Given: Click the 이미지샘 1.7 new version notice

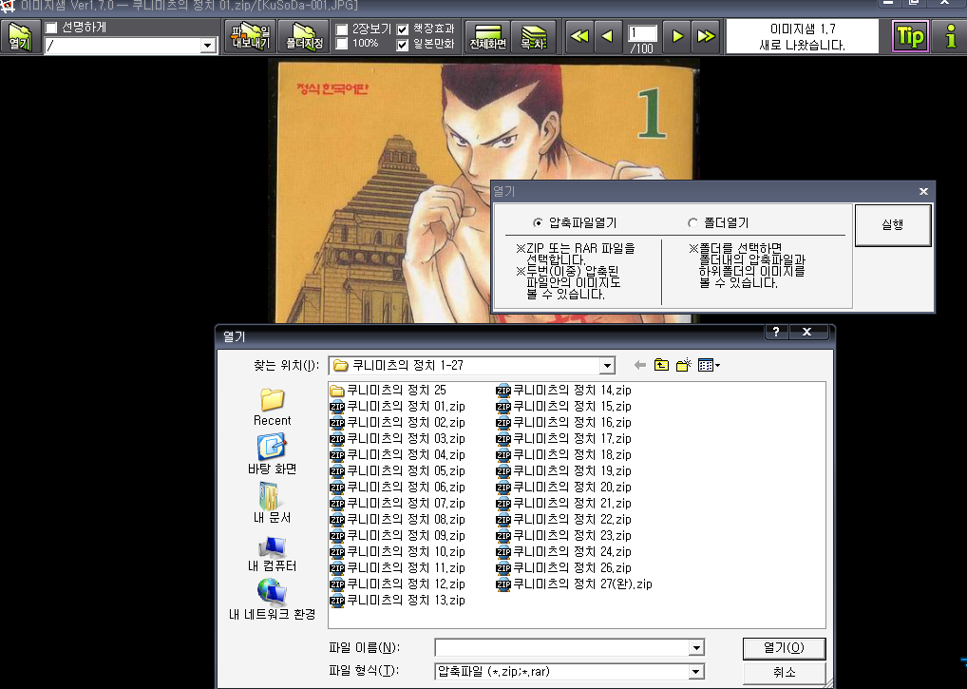Looking at the screenshot, I should point(803,36).
